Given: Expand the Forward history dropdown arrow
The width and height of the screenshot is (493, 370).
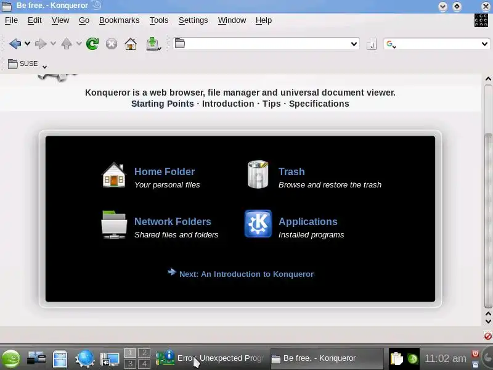Looking at the screenshot, I should point(54,43).
